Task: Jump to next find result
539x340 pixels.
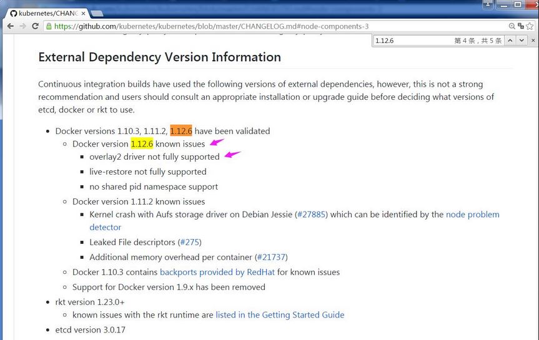Action: (520, 41)
